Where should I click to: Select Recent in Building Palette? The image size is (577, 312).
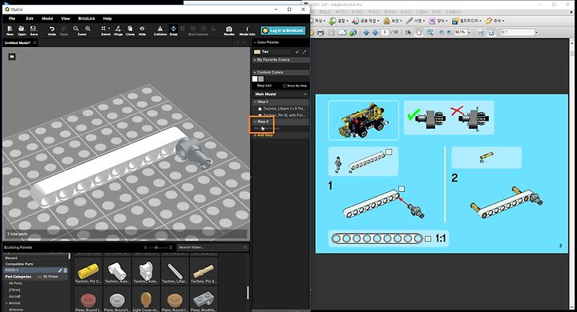(x=11, y=258)
